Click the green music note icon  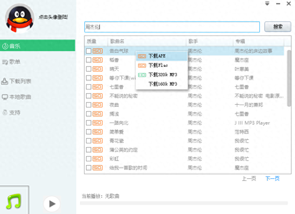click(x=13, y=202)
